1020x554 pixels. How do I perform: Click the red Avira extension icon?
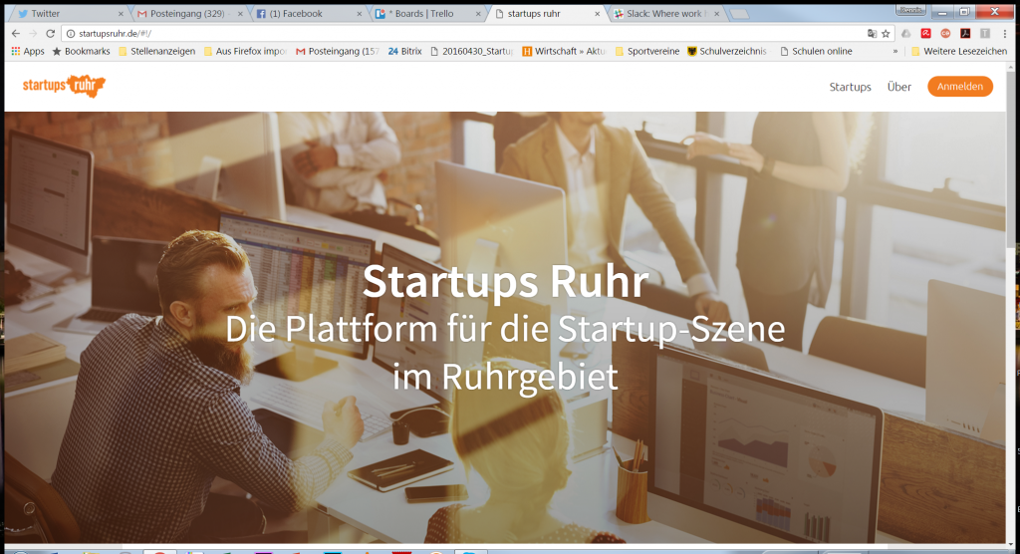pos(925,33)
